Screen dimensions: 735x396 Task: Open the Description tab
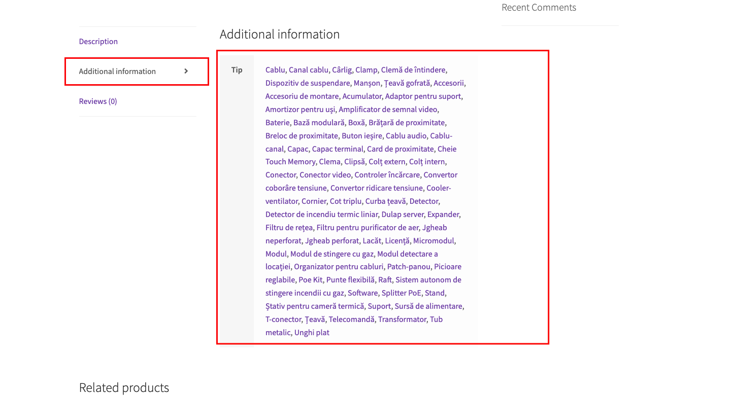coord(98,42)
